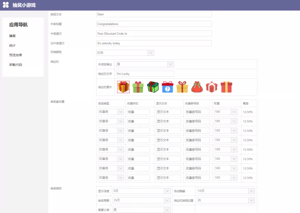Select the red money bag sidebar image
This screenshot has height=213, width=300.
tap(197, 87)
